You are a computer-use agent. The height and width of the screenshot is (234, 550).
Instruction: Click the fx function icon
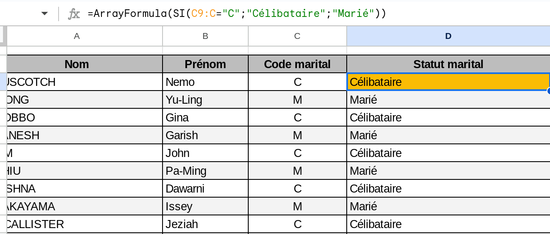coord(74,14)
